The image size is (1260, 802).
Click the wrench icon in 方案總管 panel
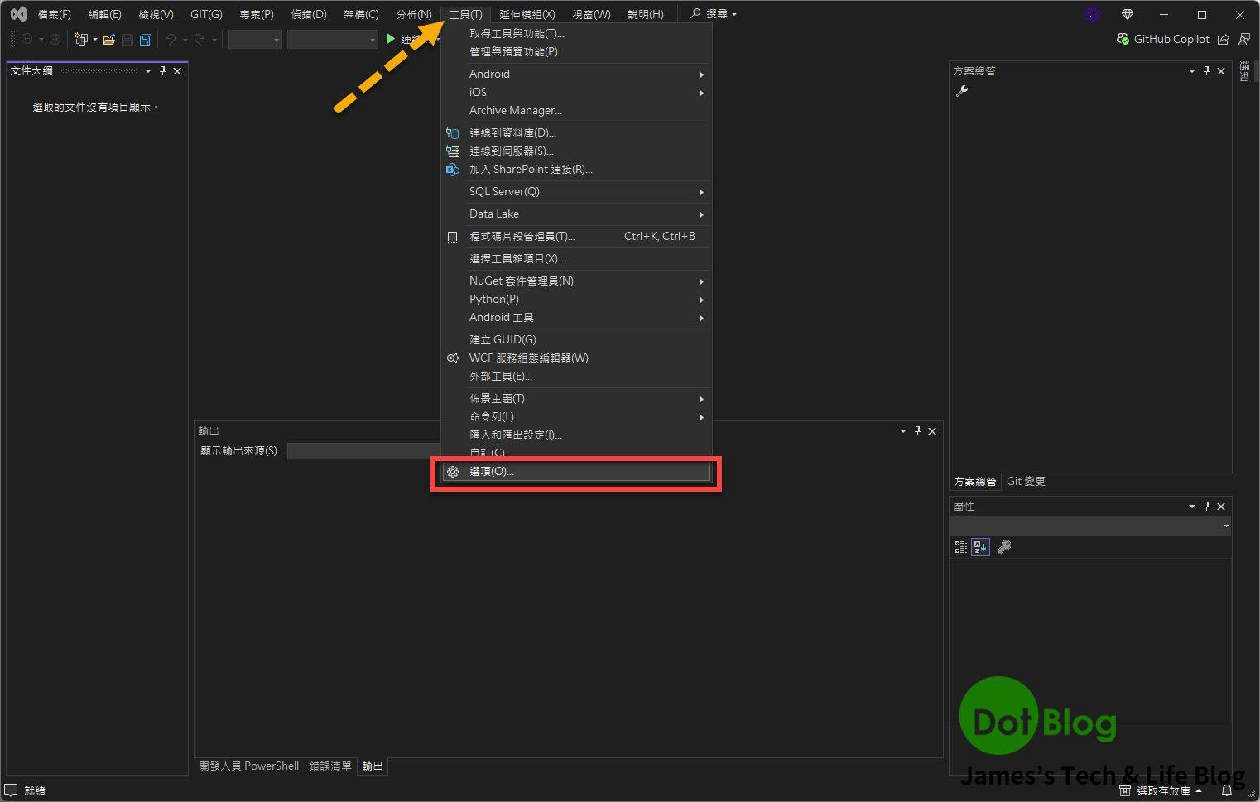point(961,91)
